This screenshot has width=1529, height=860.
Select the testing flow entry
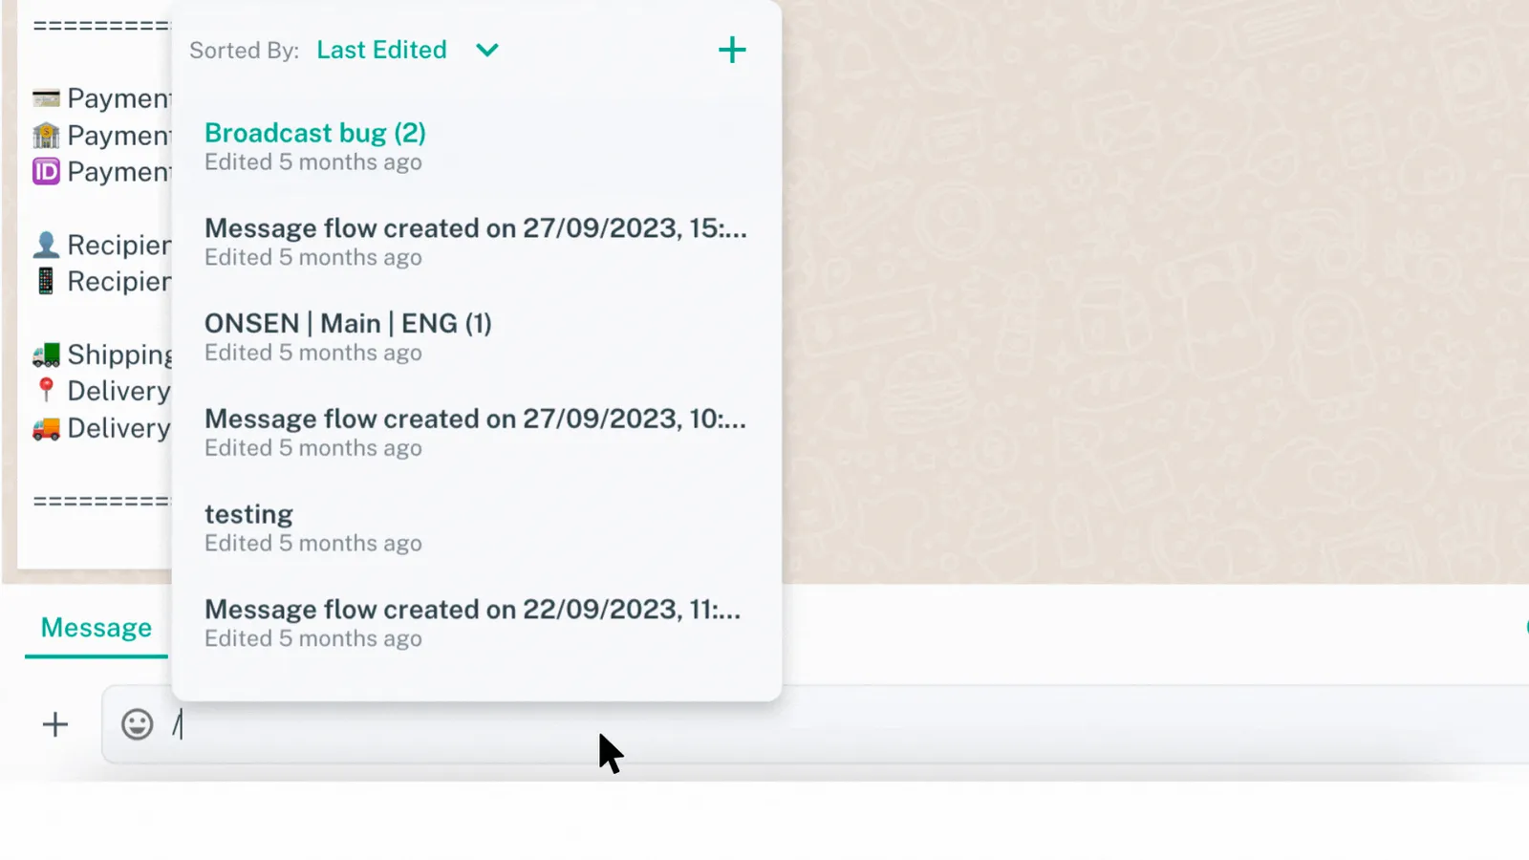[x=248, y=515]
